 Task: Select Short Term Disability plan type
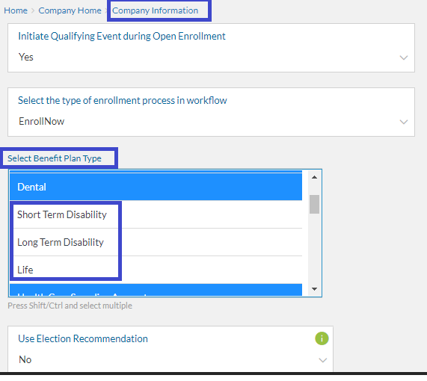coord(156,214)
